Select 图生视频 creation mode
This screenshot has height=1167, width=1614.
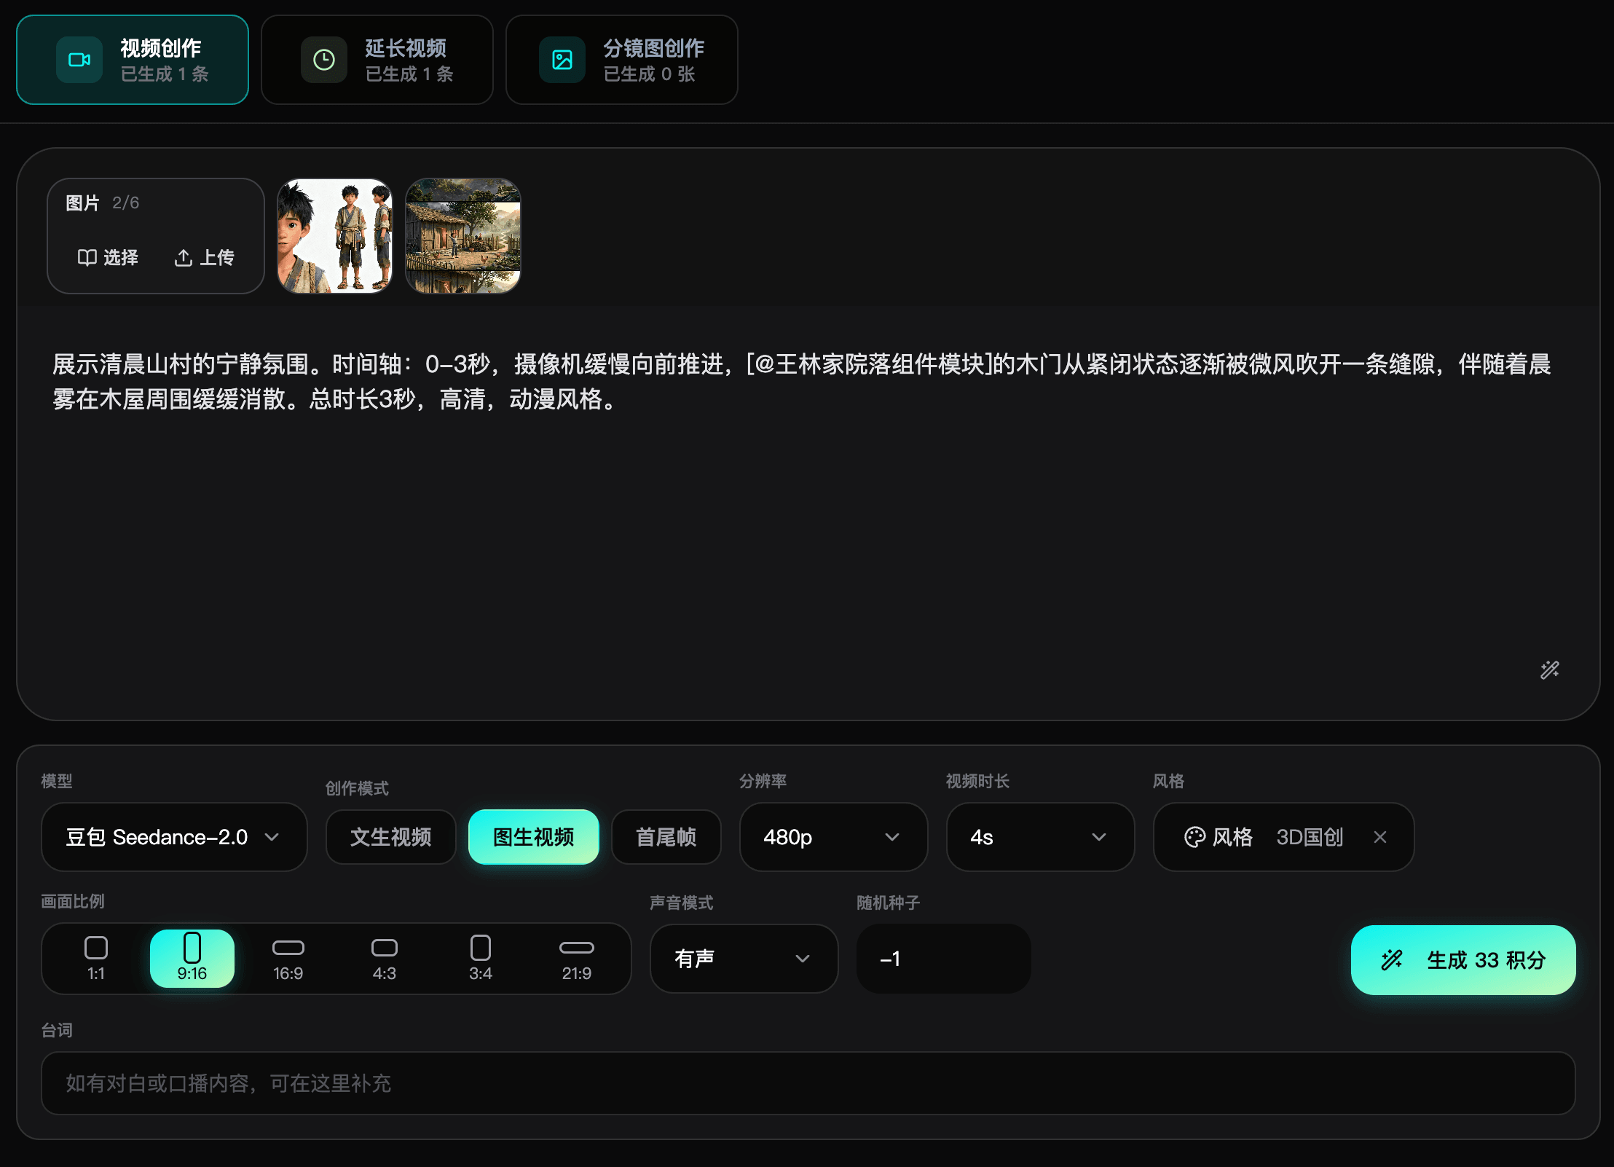[534, 837]
